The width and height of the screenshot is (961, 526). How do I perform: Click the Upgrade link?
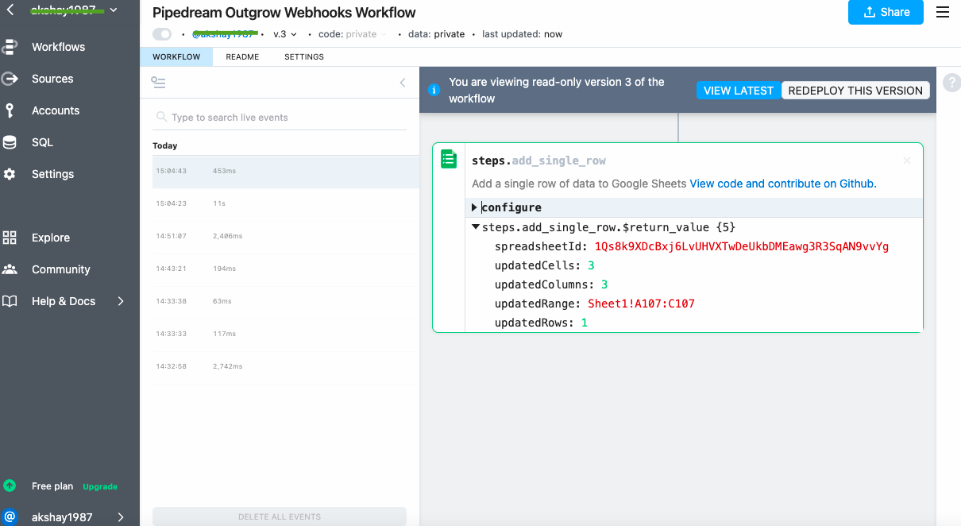tap(100, 486)
